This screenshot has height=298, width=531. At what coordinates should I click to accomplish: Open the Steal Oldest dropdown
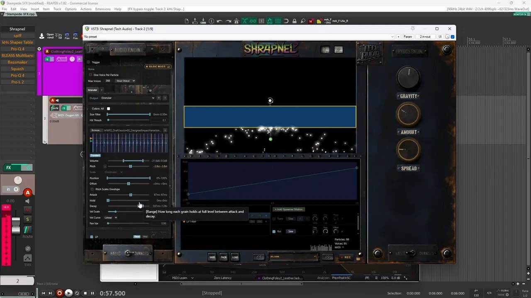coord(126,81)
